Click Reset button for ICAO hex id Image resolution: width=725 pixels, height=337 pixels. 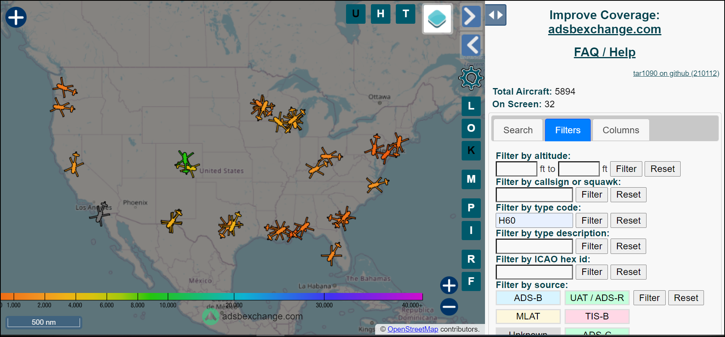click(x=629, y=272)
